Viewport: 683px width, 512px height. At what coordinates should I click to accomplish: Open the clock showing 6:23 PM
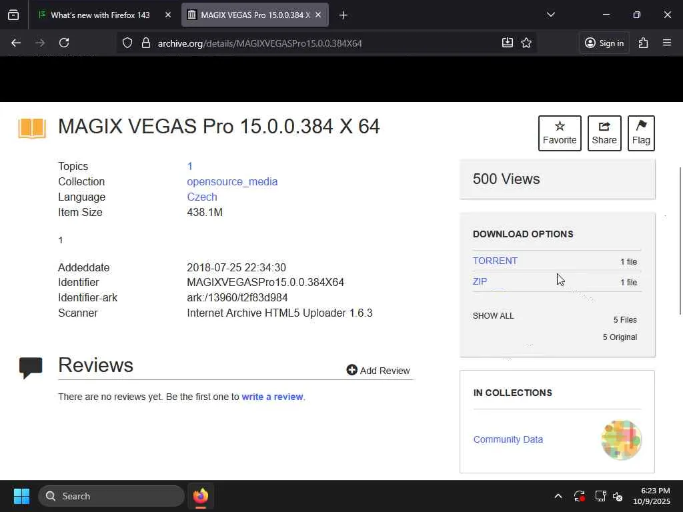652,496
